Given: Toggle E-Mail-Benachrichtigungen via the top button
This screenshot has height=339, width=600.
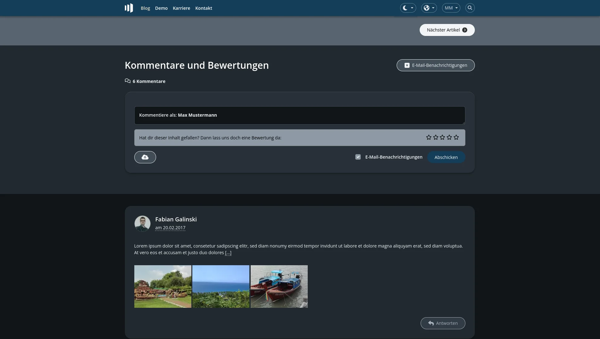Looking at the screenshot, I should [x=435, y=65].
